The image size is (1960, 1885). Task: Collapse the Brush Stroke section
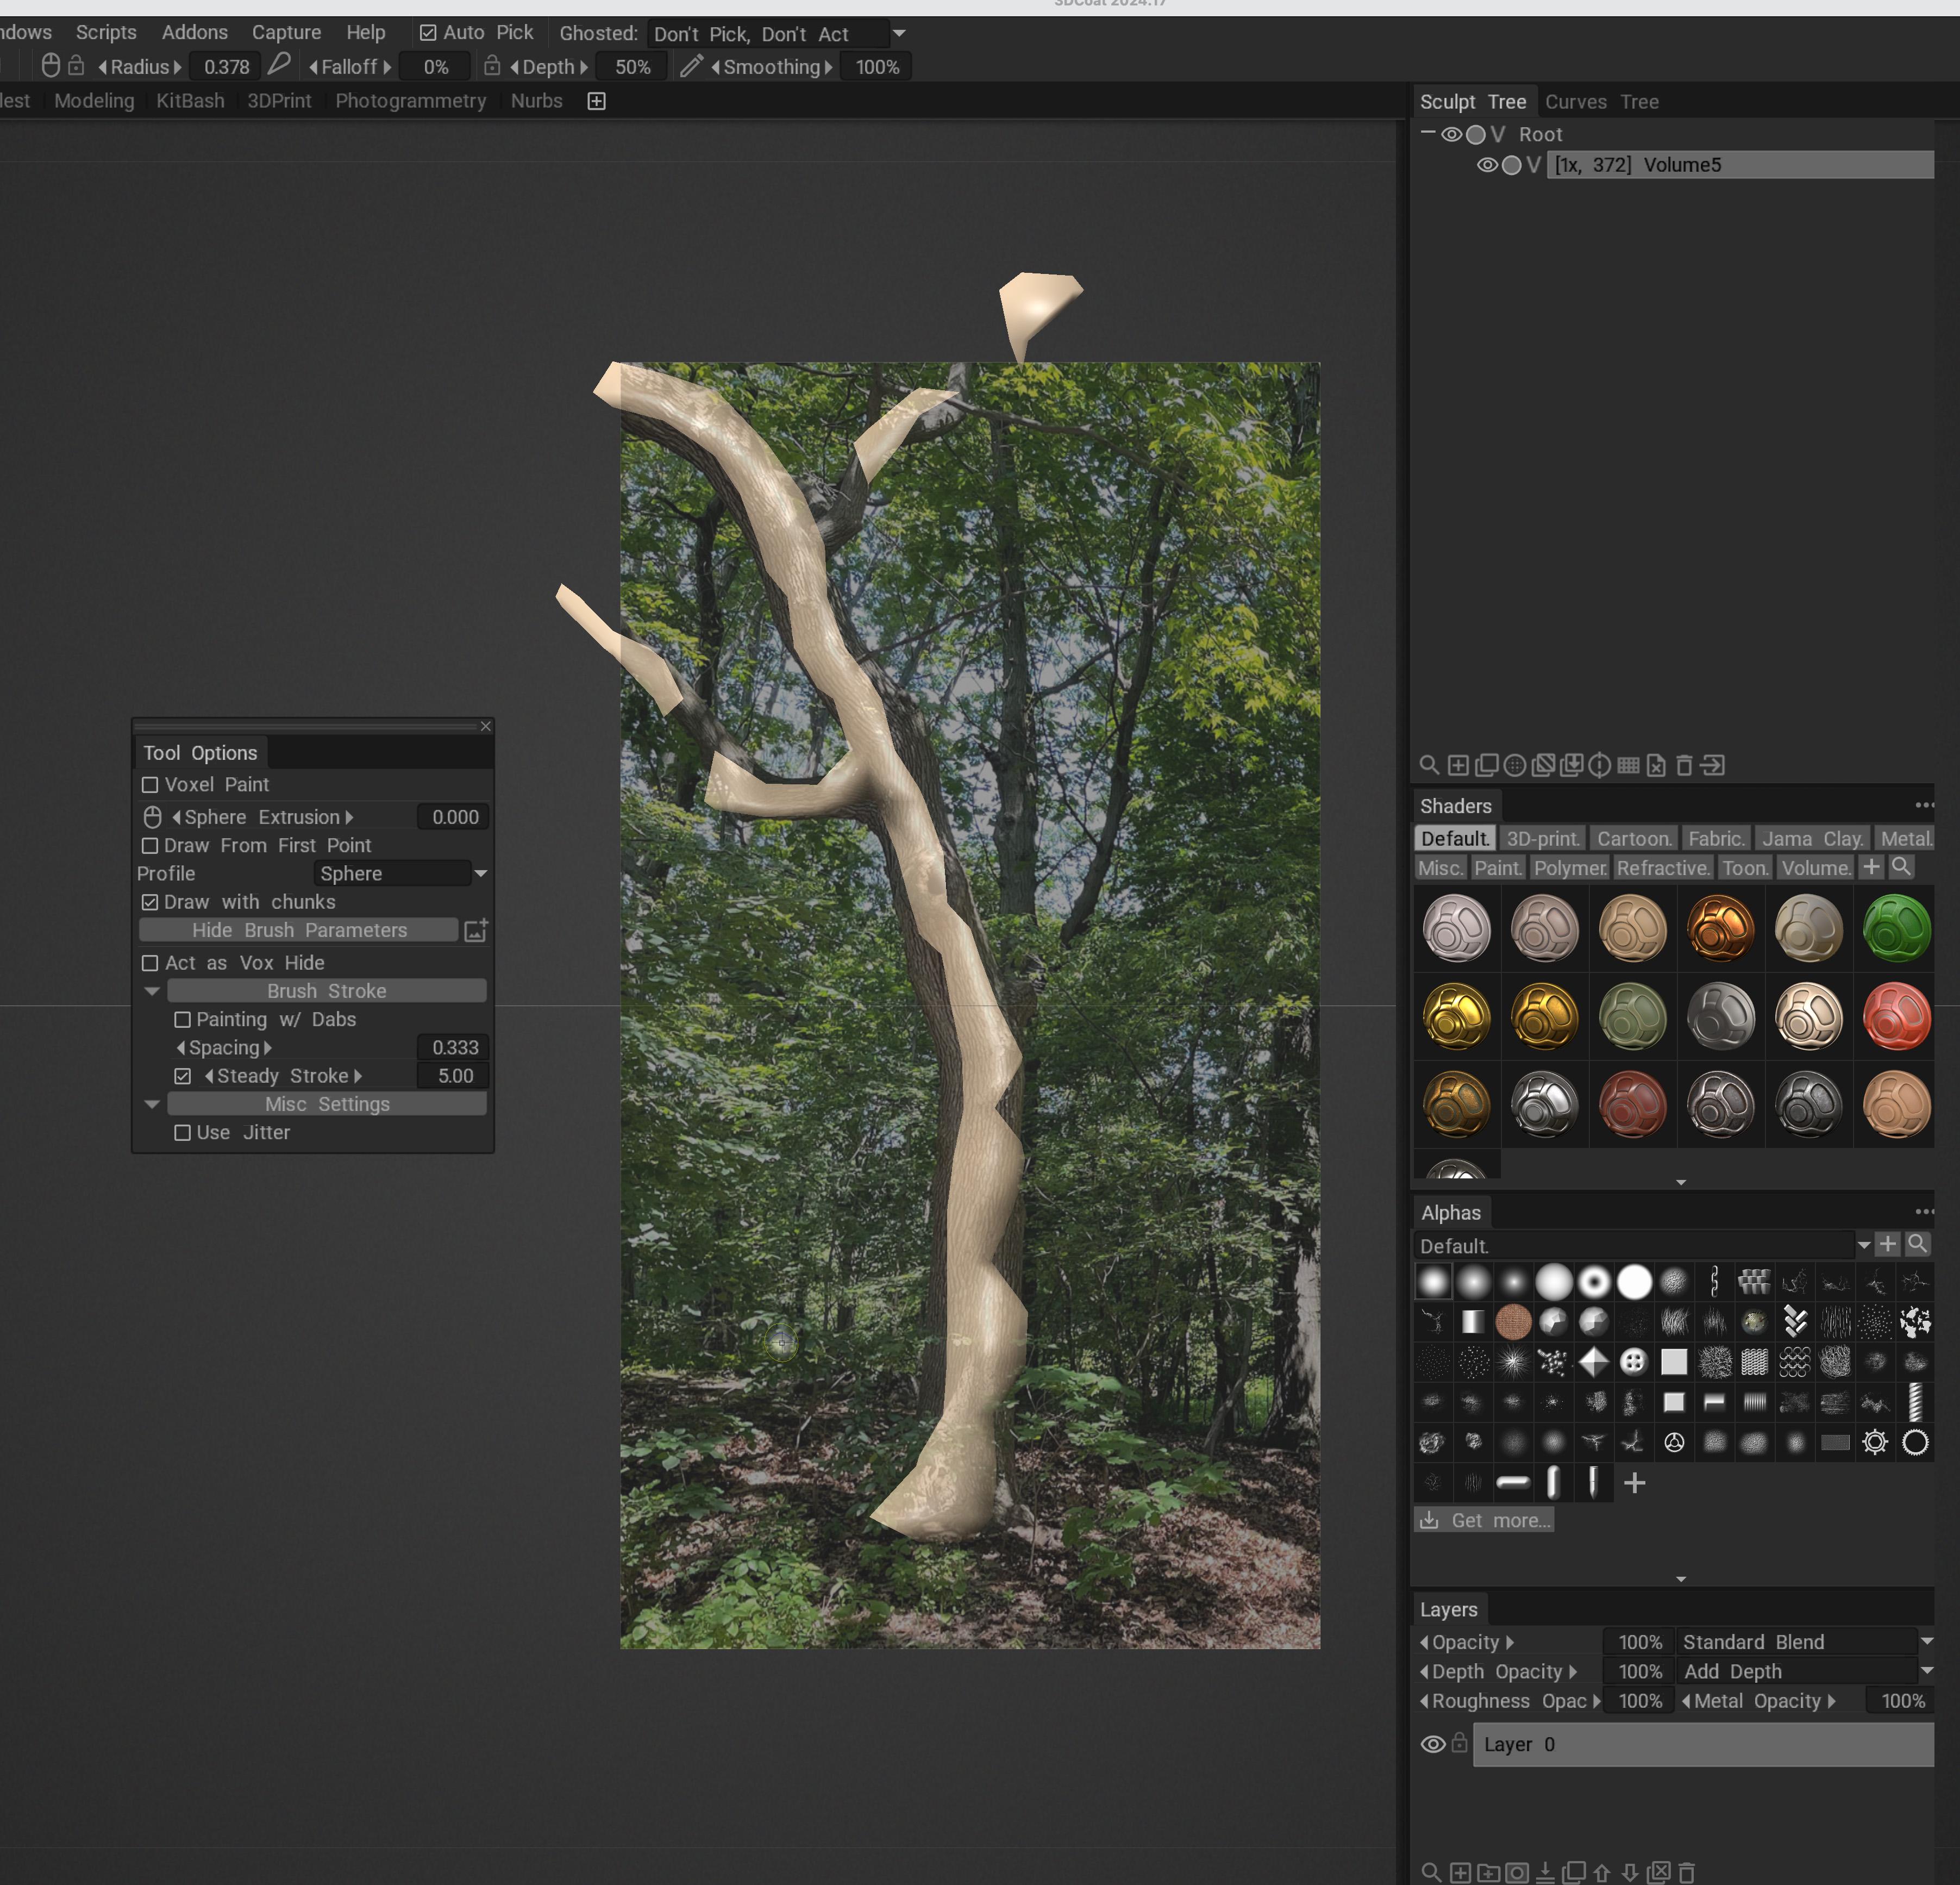coord(152,990)
